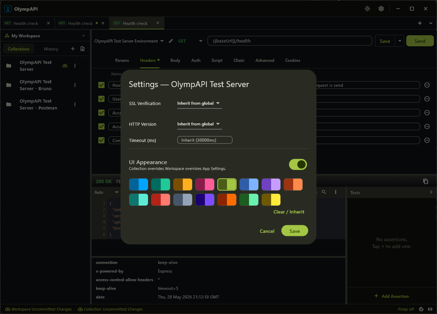The width and height of the screenshot is (437, 314).
Task: Search the response with magnifier icon
Action: (x=324, y=192)
